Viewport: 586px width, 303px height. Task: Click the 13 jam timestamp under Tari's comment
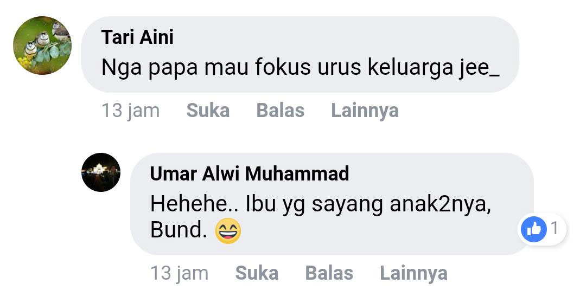click(x=130, y=111)
